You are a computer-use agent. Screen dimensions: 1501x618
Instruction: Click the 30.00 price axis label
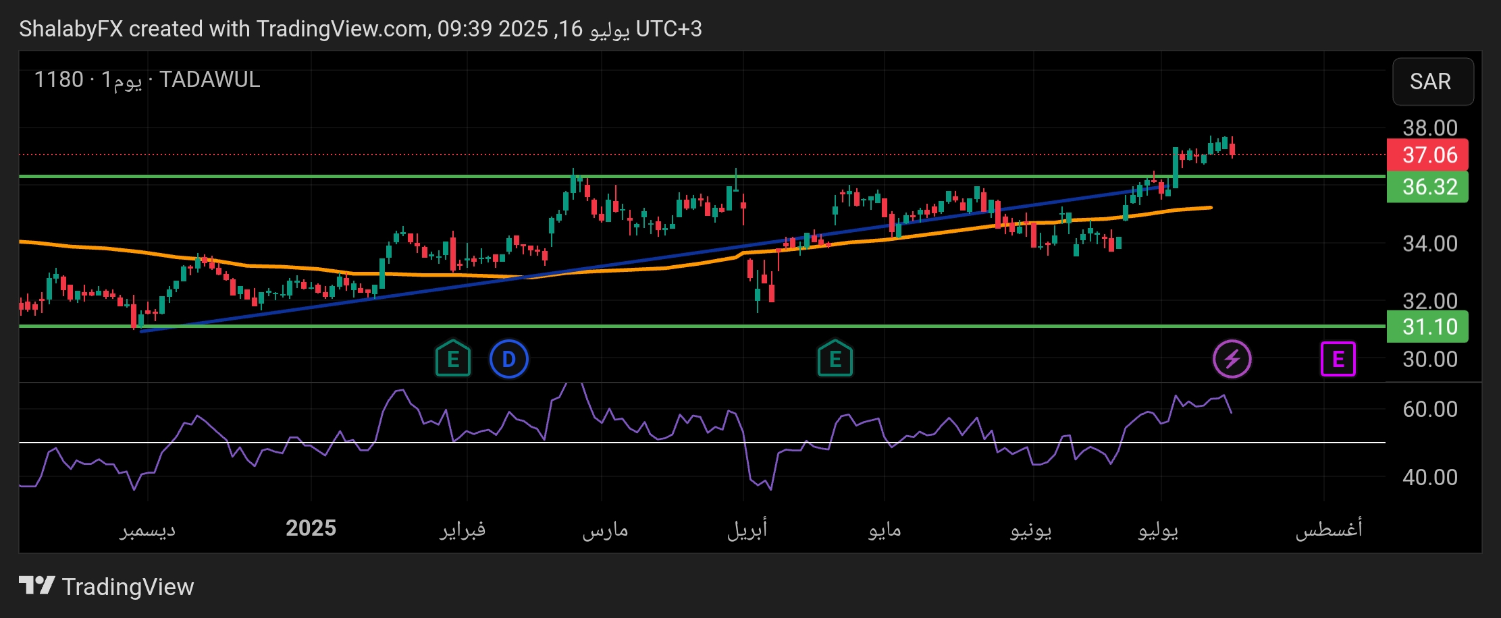tap(1430, 360)
